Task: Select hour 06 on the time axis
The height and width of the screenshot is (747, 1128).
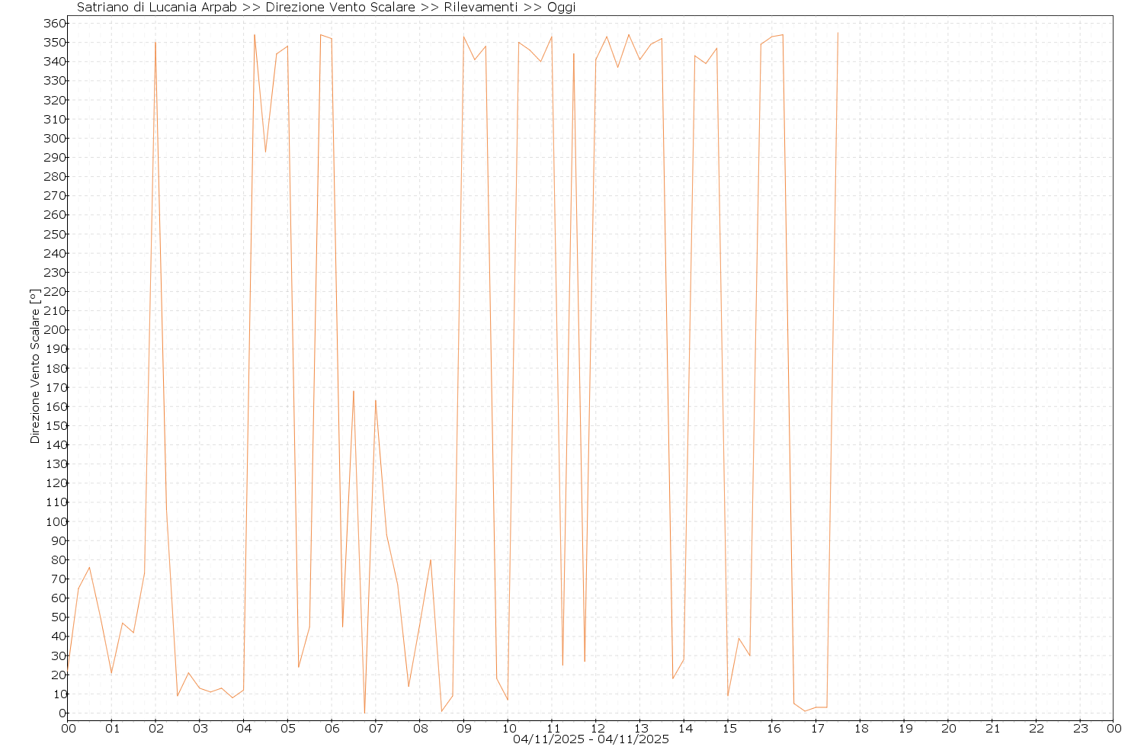Action: point(332,729)
